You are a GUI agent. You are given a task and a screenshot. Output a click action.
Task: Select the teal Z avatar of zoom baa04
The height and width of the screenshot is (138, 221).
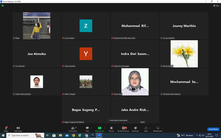click(86, 26)
